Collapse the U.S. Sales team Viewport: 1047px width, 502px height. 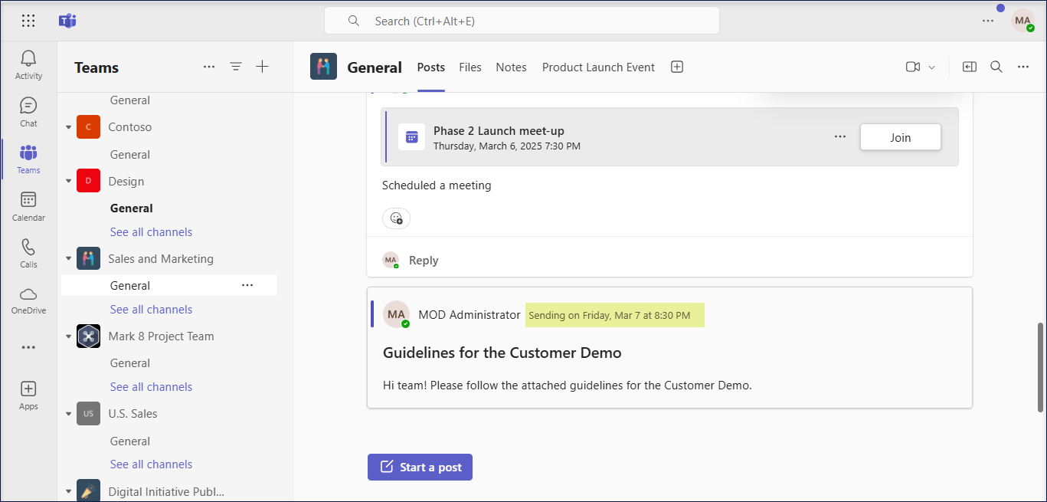coord(69,414)
